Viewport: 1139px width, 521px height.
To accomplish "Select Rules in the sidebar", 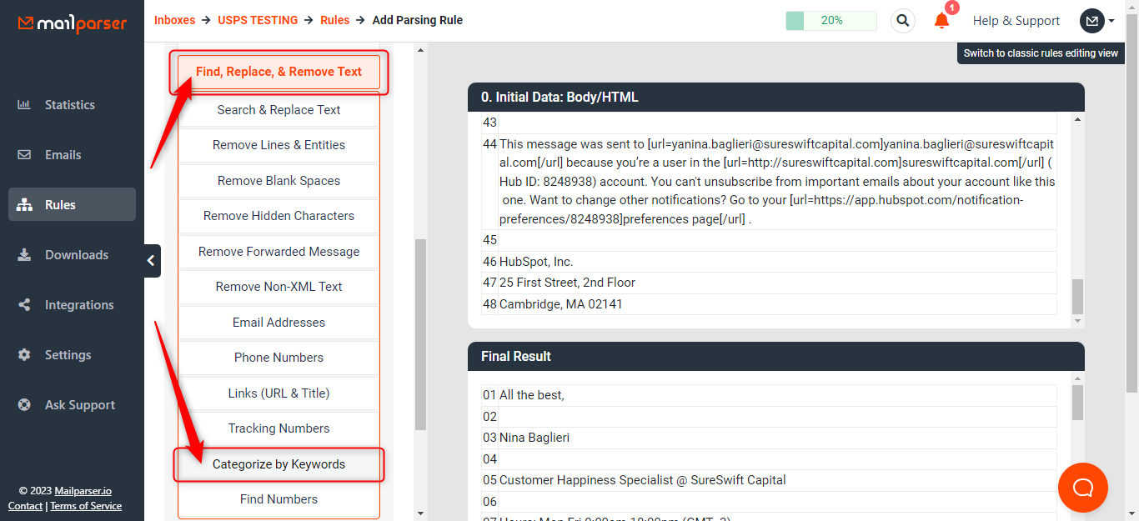I will 72,205.
